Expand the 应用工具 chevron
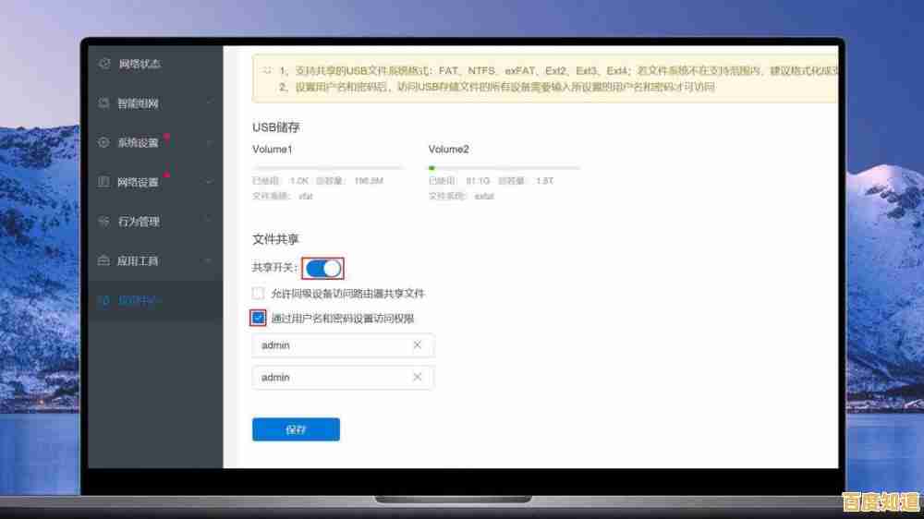 209,260
